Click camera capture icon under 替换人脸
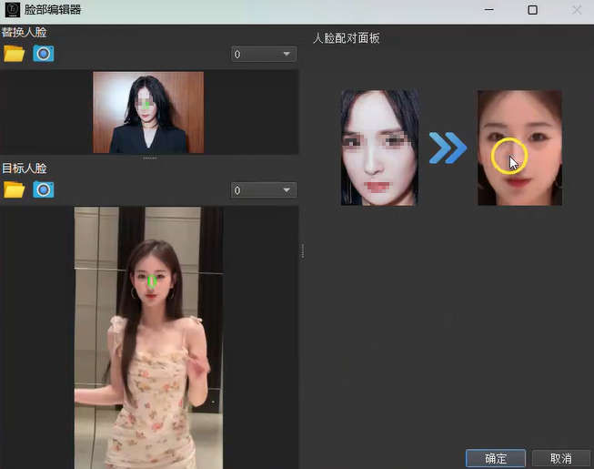This screenshot has height=469, width=594. [x=43, y=54]
